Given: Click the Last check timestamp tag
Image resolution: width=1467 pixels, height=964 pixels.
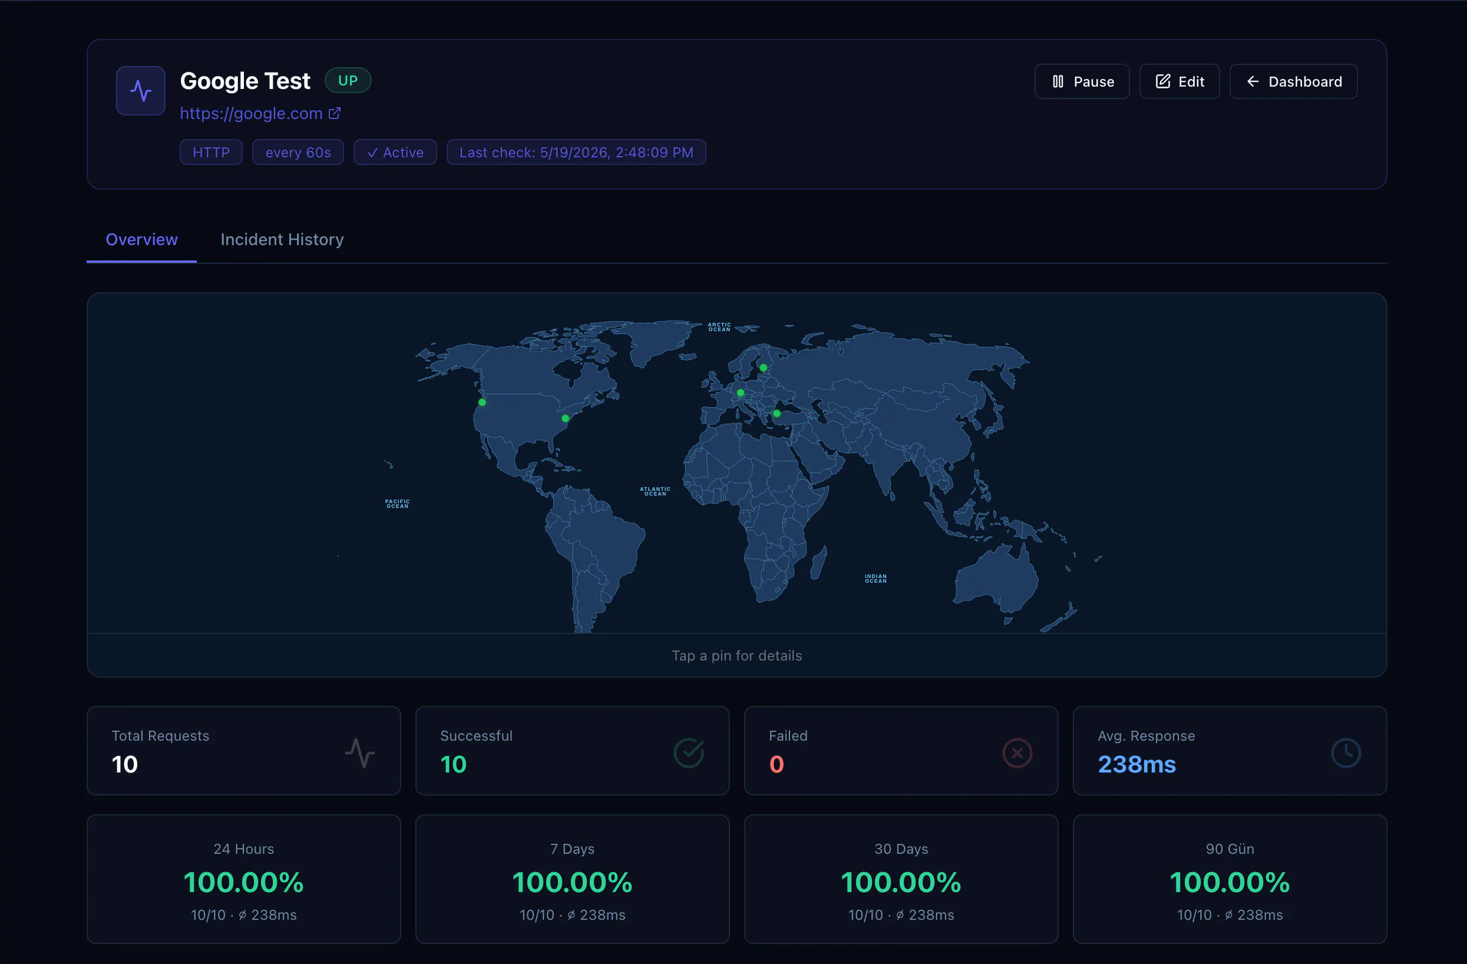Looking at the screenshot, I should pyautogui.click(x=576, y=152).
